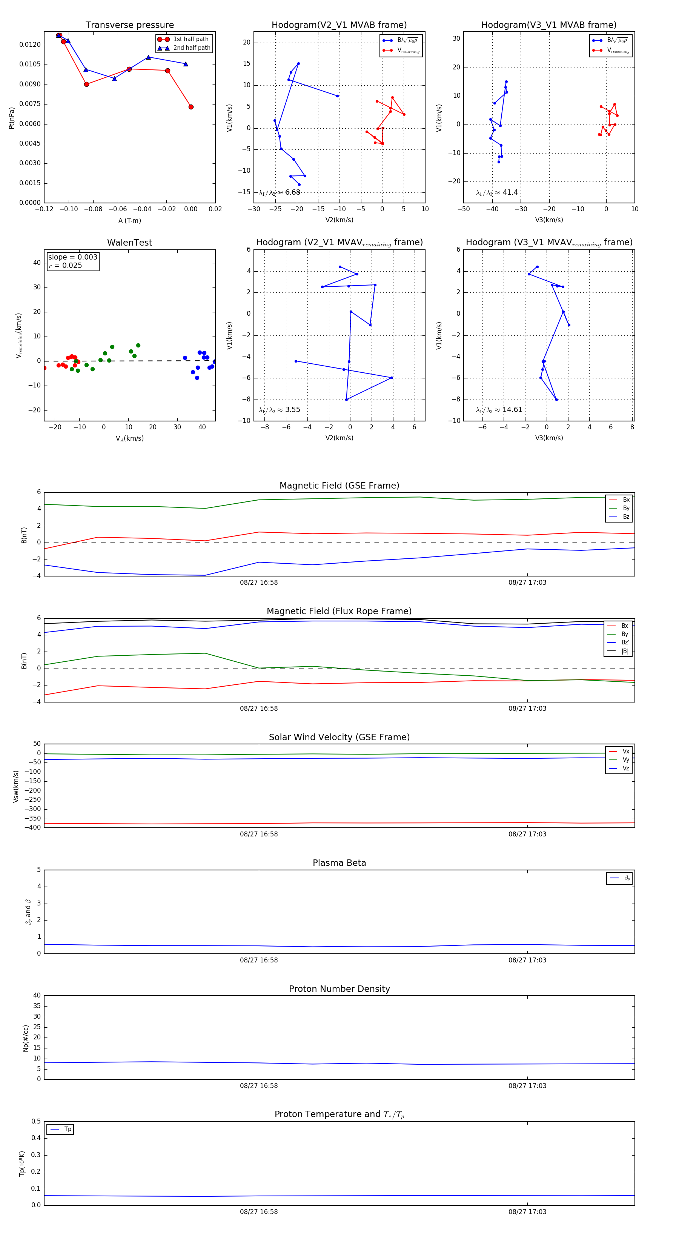The image size is (679, 1245).
Task: Click the "Bx'" legend entry in flux rope plot
Action: pos(618,626)
